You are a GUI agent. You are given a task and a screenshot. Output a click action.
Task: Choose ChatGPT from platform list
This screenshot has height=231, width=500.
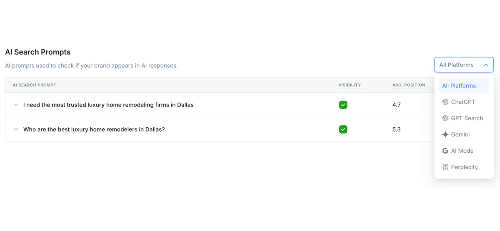[x=463, y=102]
